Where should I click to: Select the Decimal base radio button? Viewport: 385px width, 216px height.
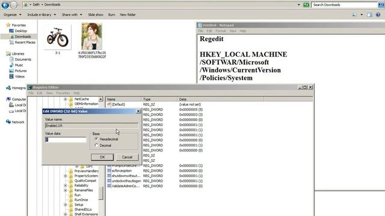pos(96,145)
